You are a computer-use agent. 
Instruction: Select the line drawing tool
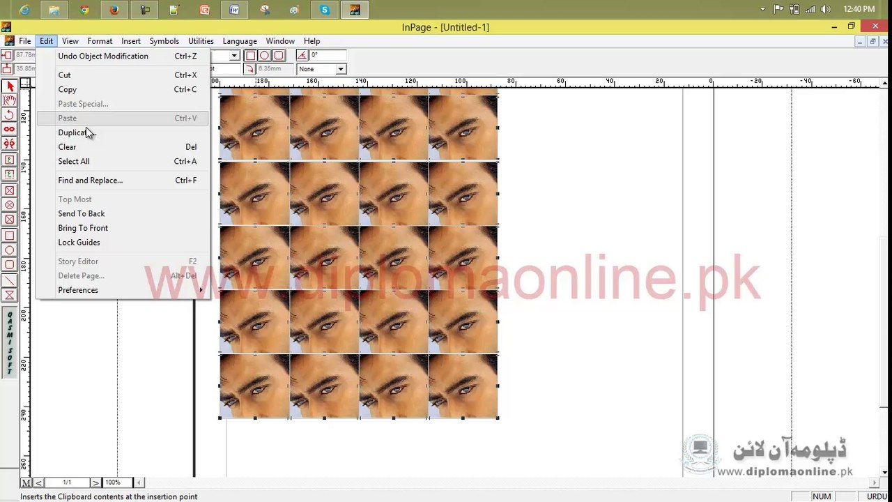point(10,280)
